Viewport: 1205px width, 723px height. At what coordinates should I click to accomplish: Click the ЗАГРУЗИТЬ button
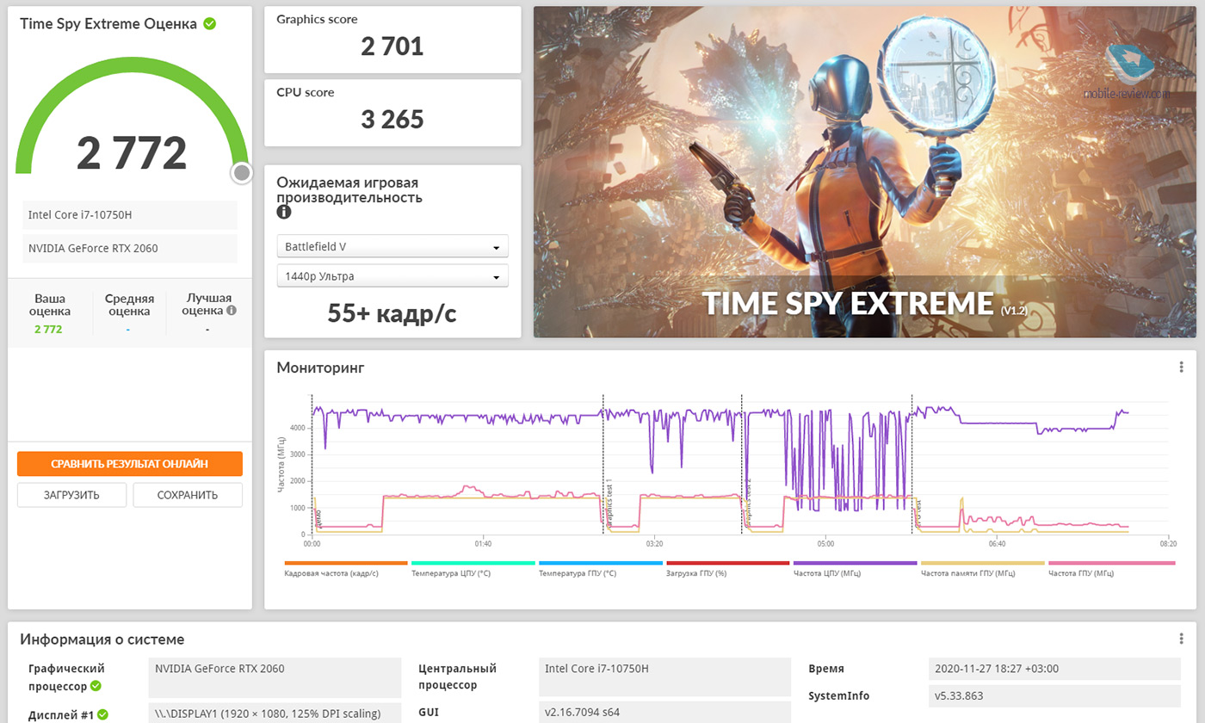point(71,495)
